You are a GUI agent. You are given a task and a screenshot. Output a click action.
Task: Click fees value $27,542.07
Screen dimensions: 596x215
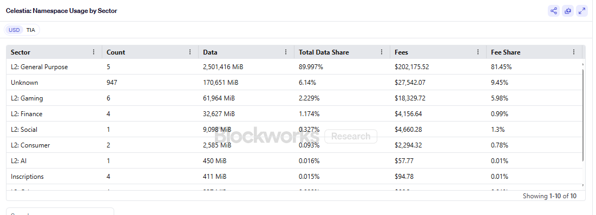click(410, 82)
